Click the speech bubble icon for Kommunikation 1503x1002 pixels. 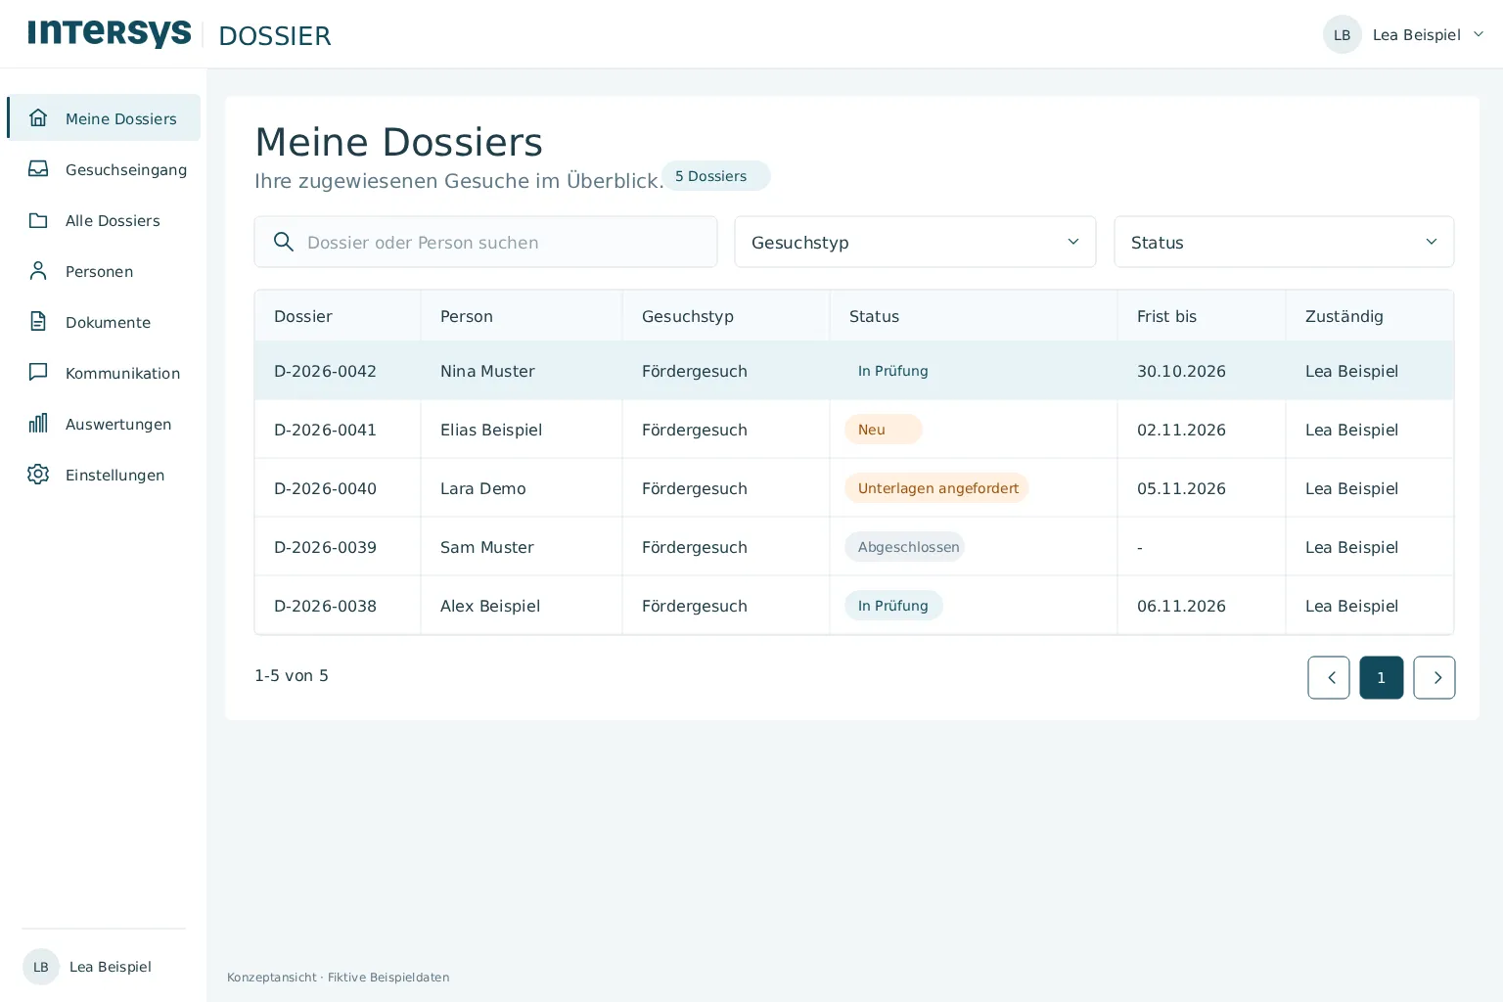click(x=38, y=373)
